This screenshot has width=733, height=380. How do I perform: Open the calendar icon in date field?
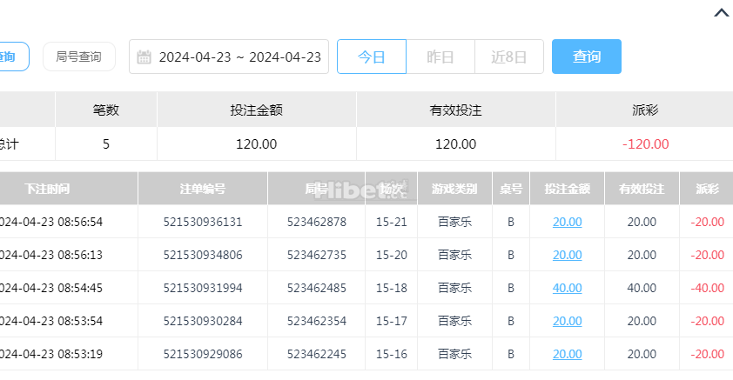[x=144, y=57]
